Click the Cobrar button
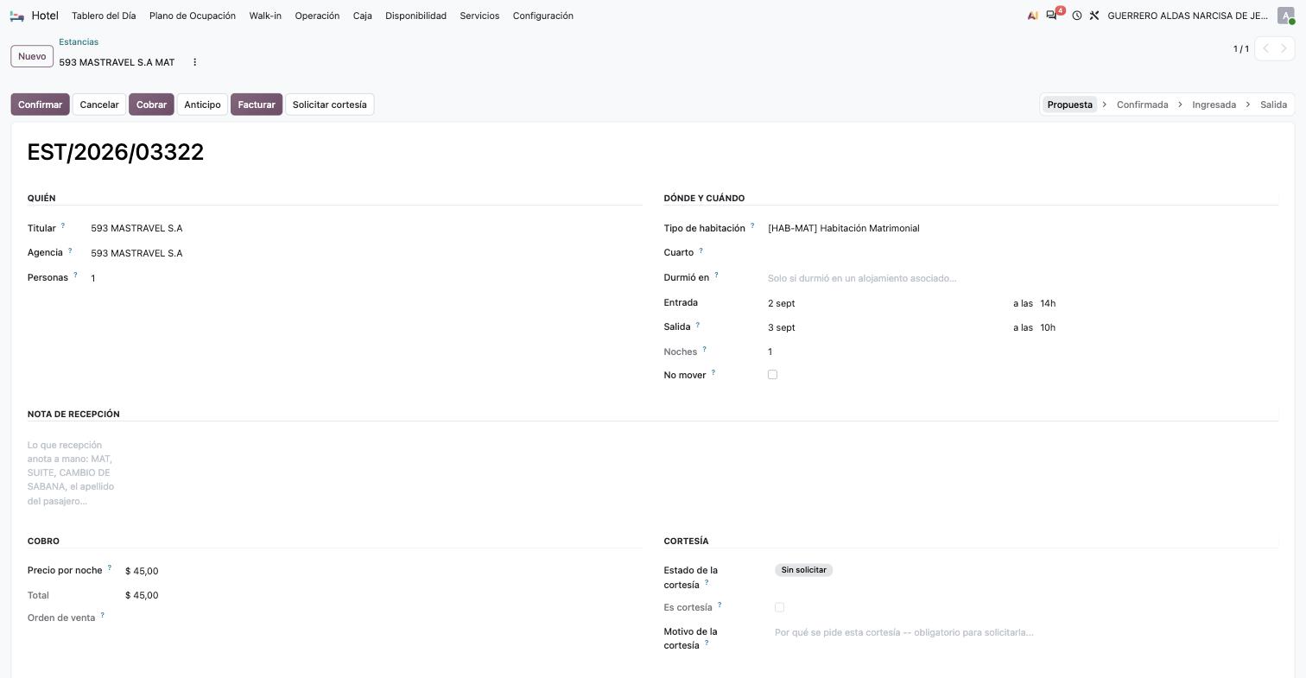 (151, 105)
